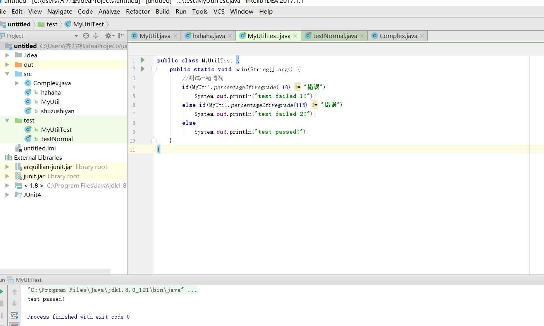Image resolution: width=544 pixels, height=326 pixels.
Task: Open the Help menu
Action: 266,11
